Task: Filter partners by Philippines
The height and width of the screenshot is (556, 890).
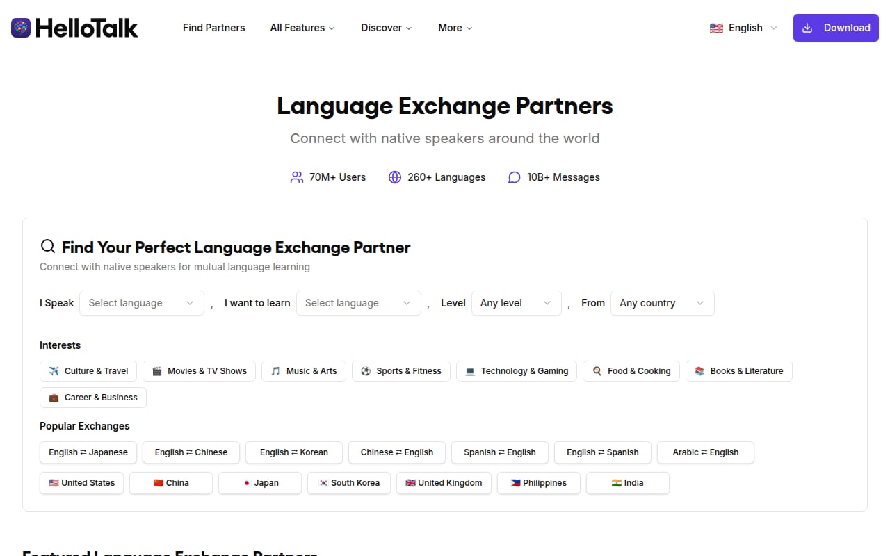Action: (539, 483)
